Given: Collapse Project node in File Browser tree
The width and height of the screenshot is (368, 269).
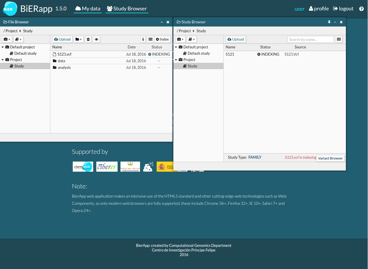Looking at the screenshot, I should 3,60.
